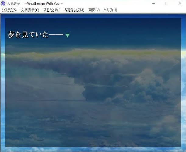Image resolution: width=186 pixels, height=152 pixels.
Task: Click the empty title bar right of the title
Action: coord(107,3)
